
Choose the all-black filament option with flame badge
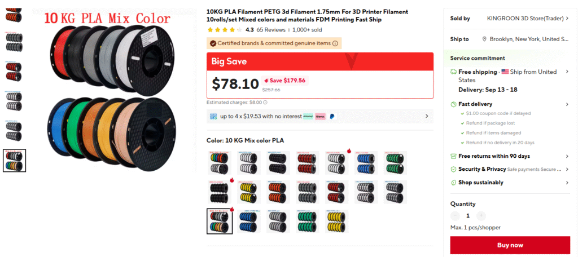[220, 192]
